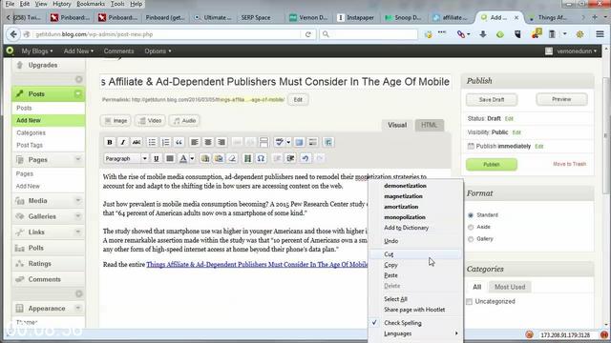Choose Copy from context menu
Screen dimensions: 611x343
click(x=416, y=265)
